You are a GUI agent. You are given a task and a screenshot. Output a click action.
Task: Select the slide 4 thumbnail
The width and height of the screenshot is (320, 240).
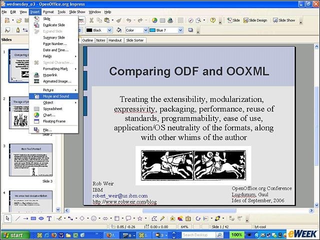pyautogui.click(x=30, y=201)
